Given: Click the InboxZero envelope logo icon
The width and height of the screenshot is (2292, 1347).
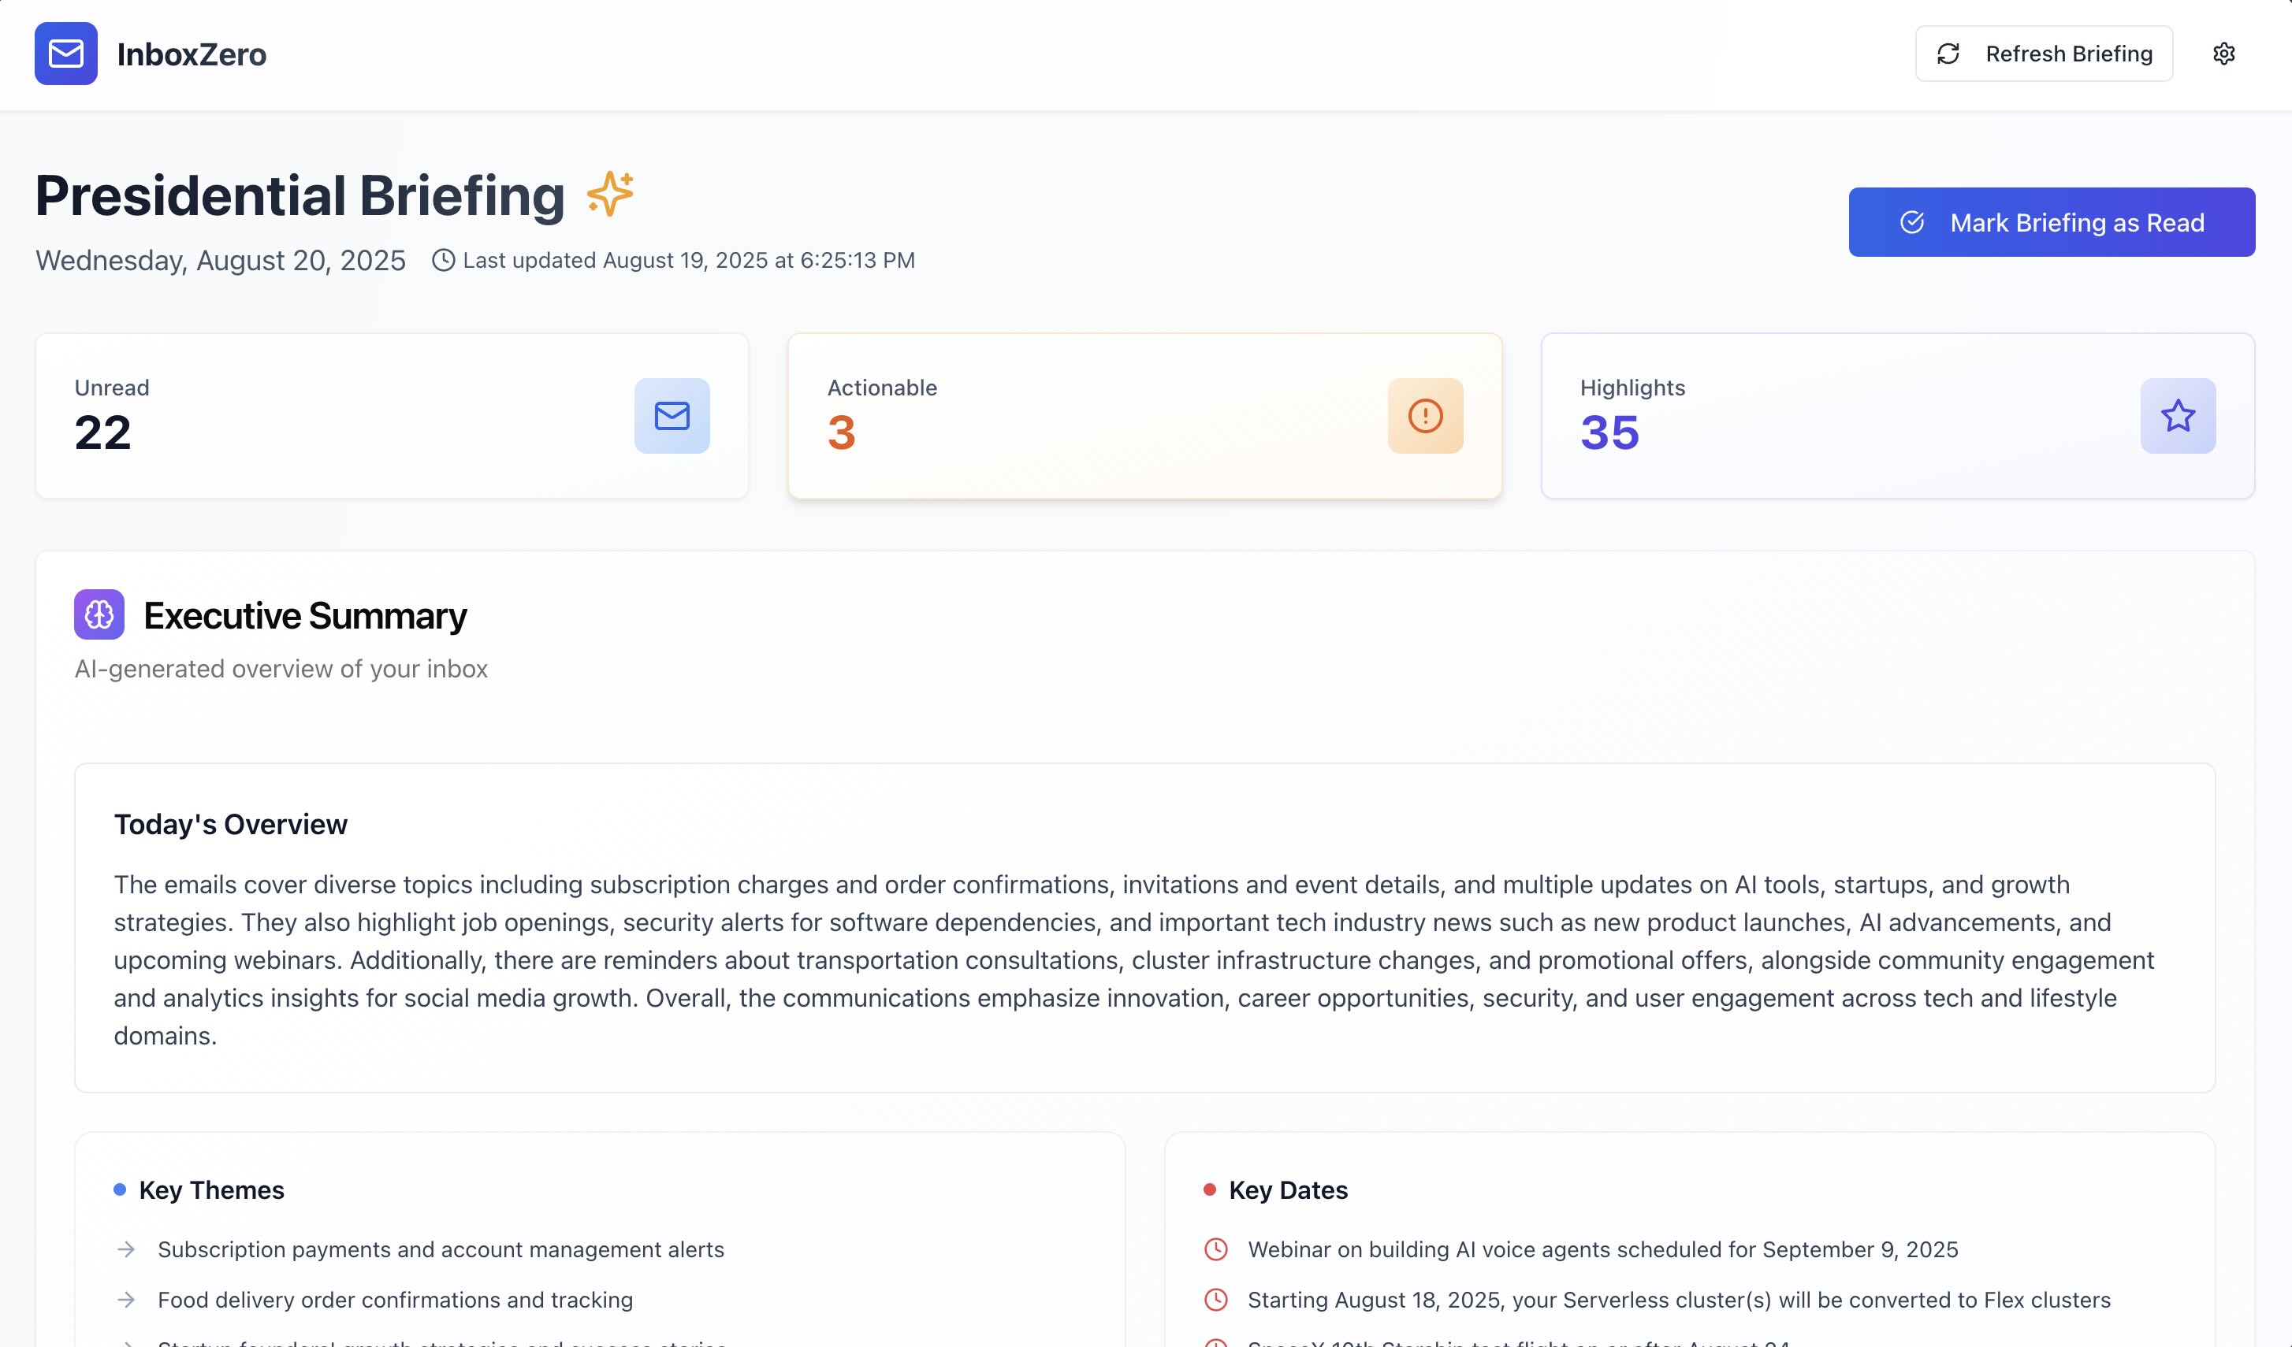Looking at the screenshot, I should (x=65, y=54).
